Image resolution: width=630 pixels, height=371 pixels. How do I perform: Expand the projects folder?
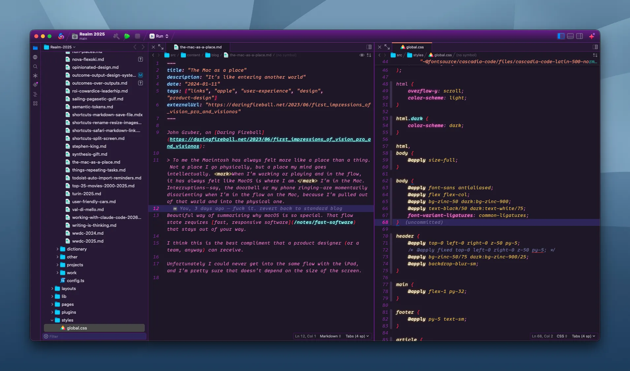click(57, 265)
